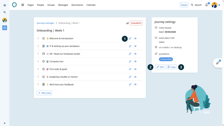Open journey statistics bar chart icon

coord(127,23)
